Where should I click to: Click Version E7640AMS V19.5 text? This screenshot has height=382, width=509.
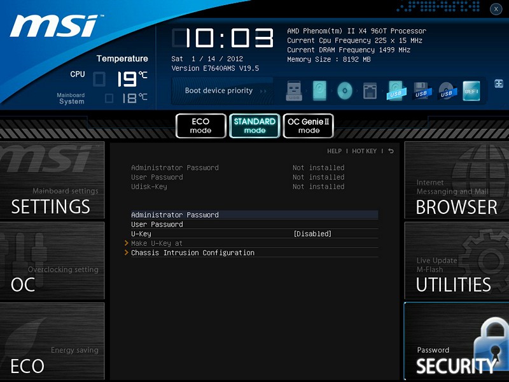pos(215,68)
